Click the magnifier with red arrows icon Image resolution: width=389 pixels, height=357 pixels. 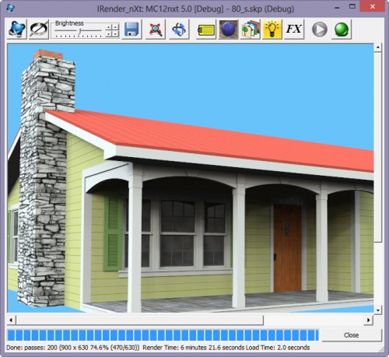tap(156, 30)
